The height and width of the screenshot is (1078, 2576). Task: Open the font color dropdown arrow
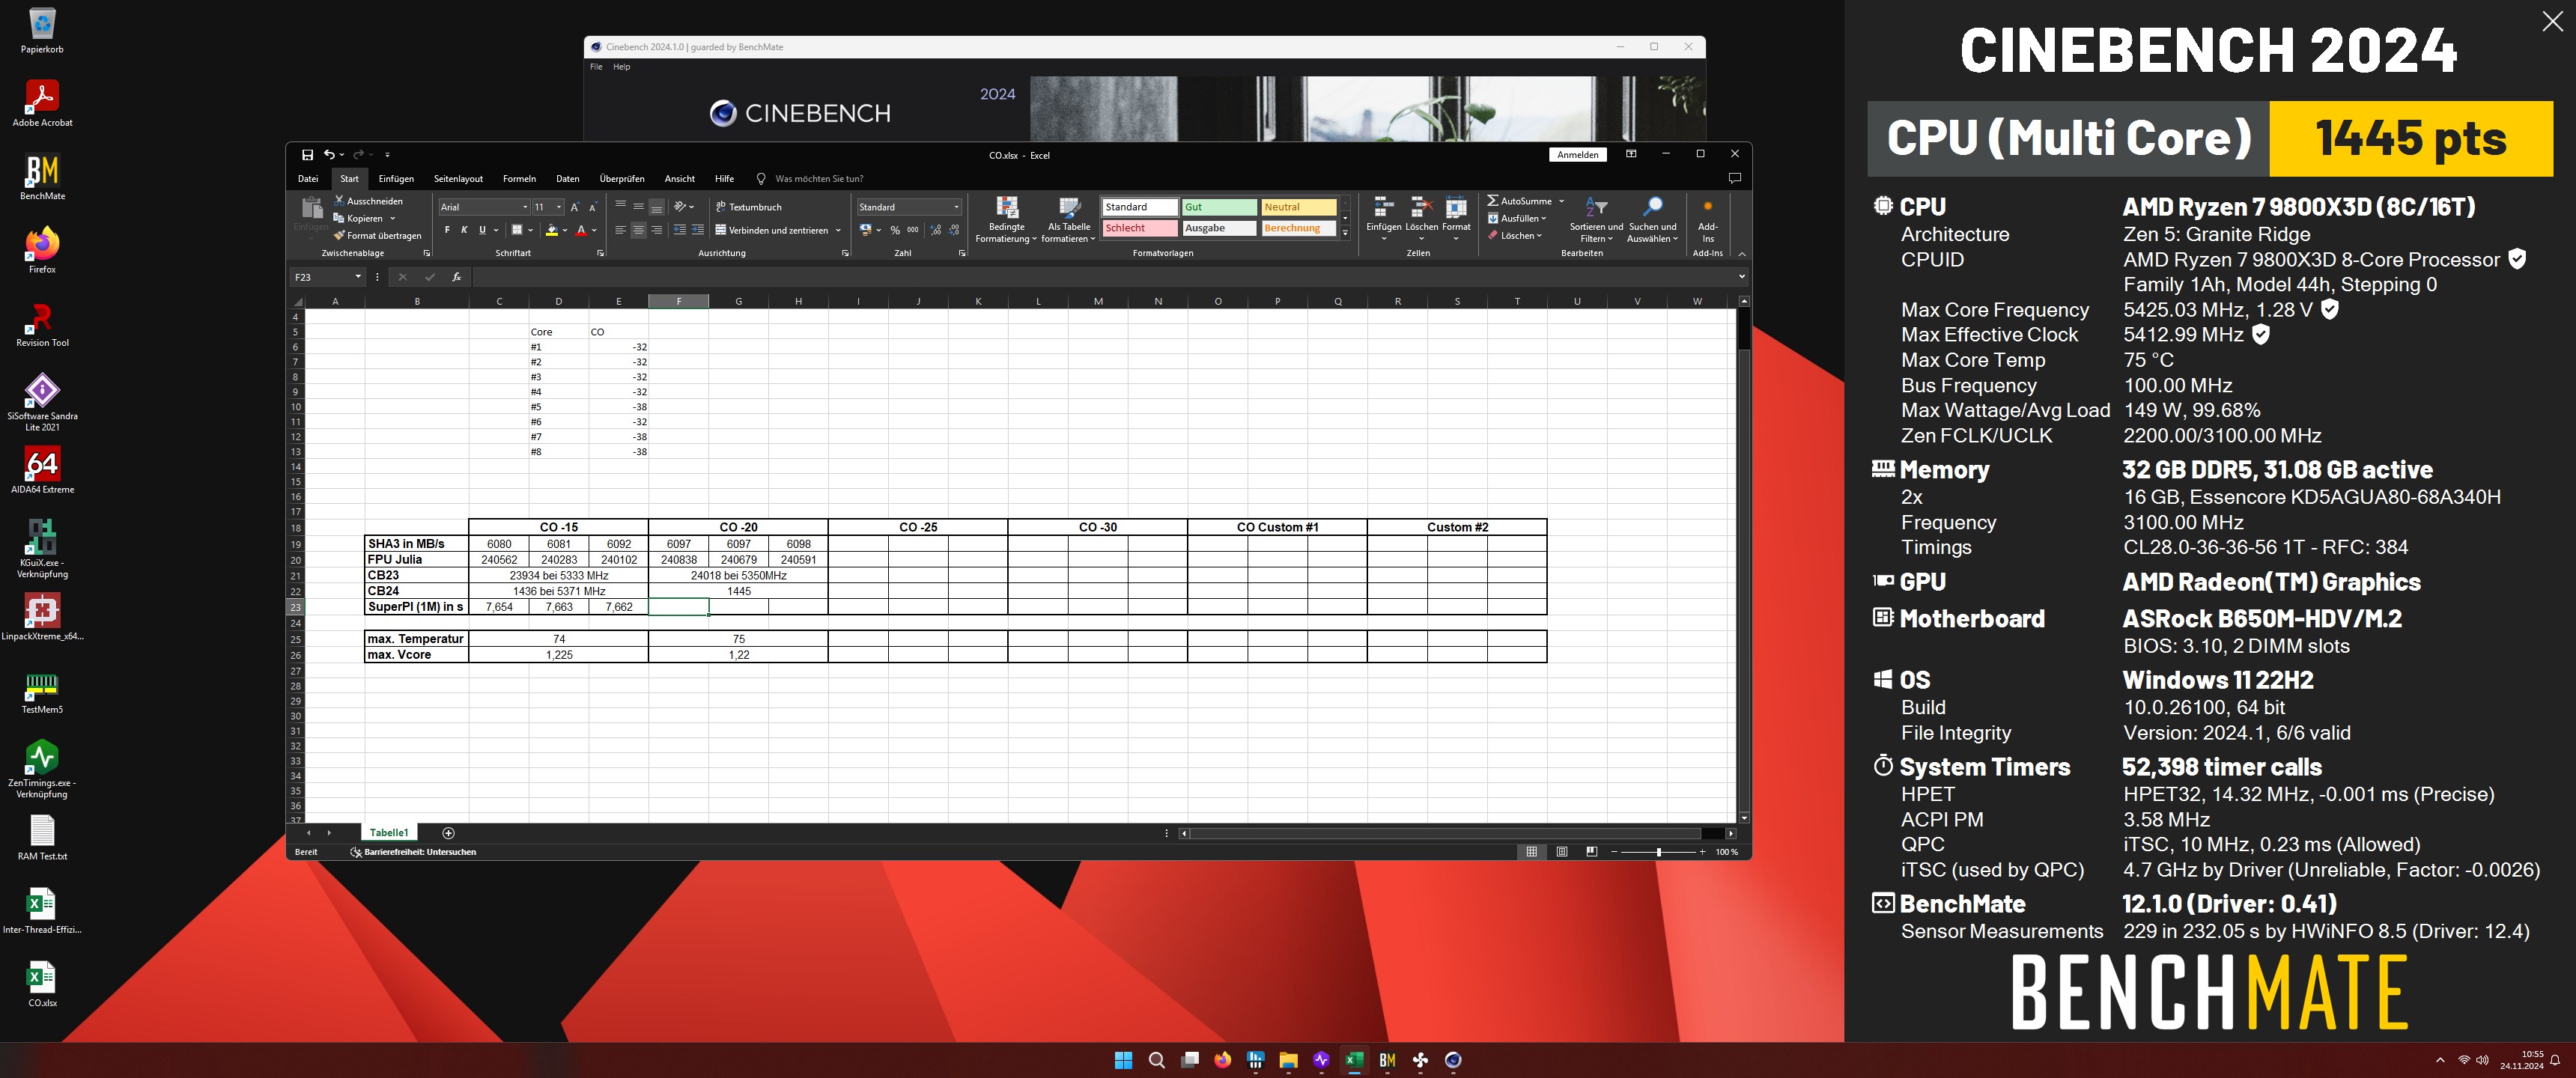coord(594,230)
